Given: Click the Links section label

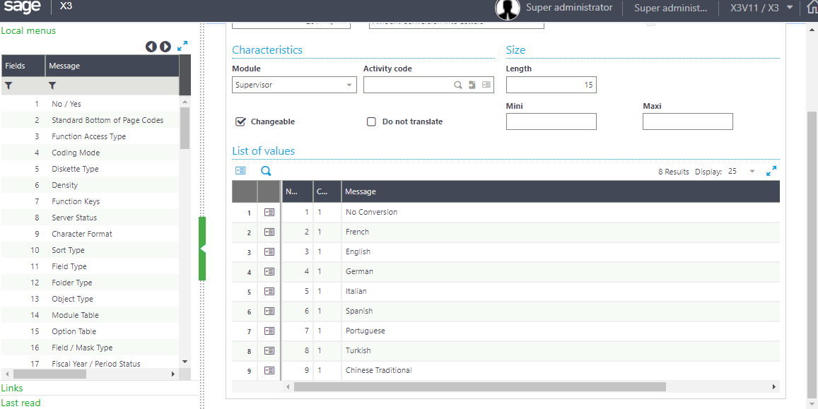Looking at the screenshot, I should [12, 388].
